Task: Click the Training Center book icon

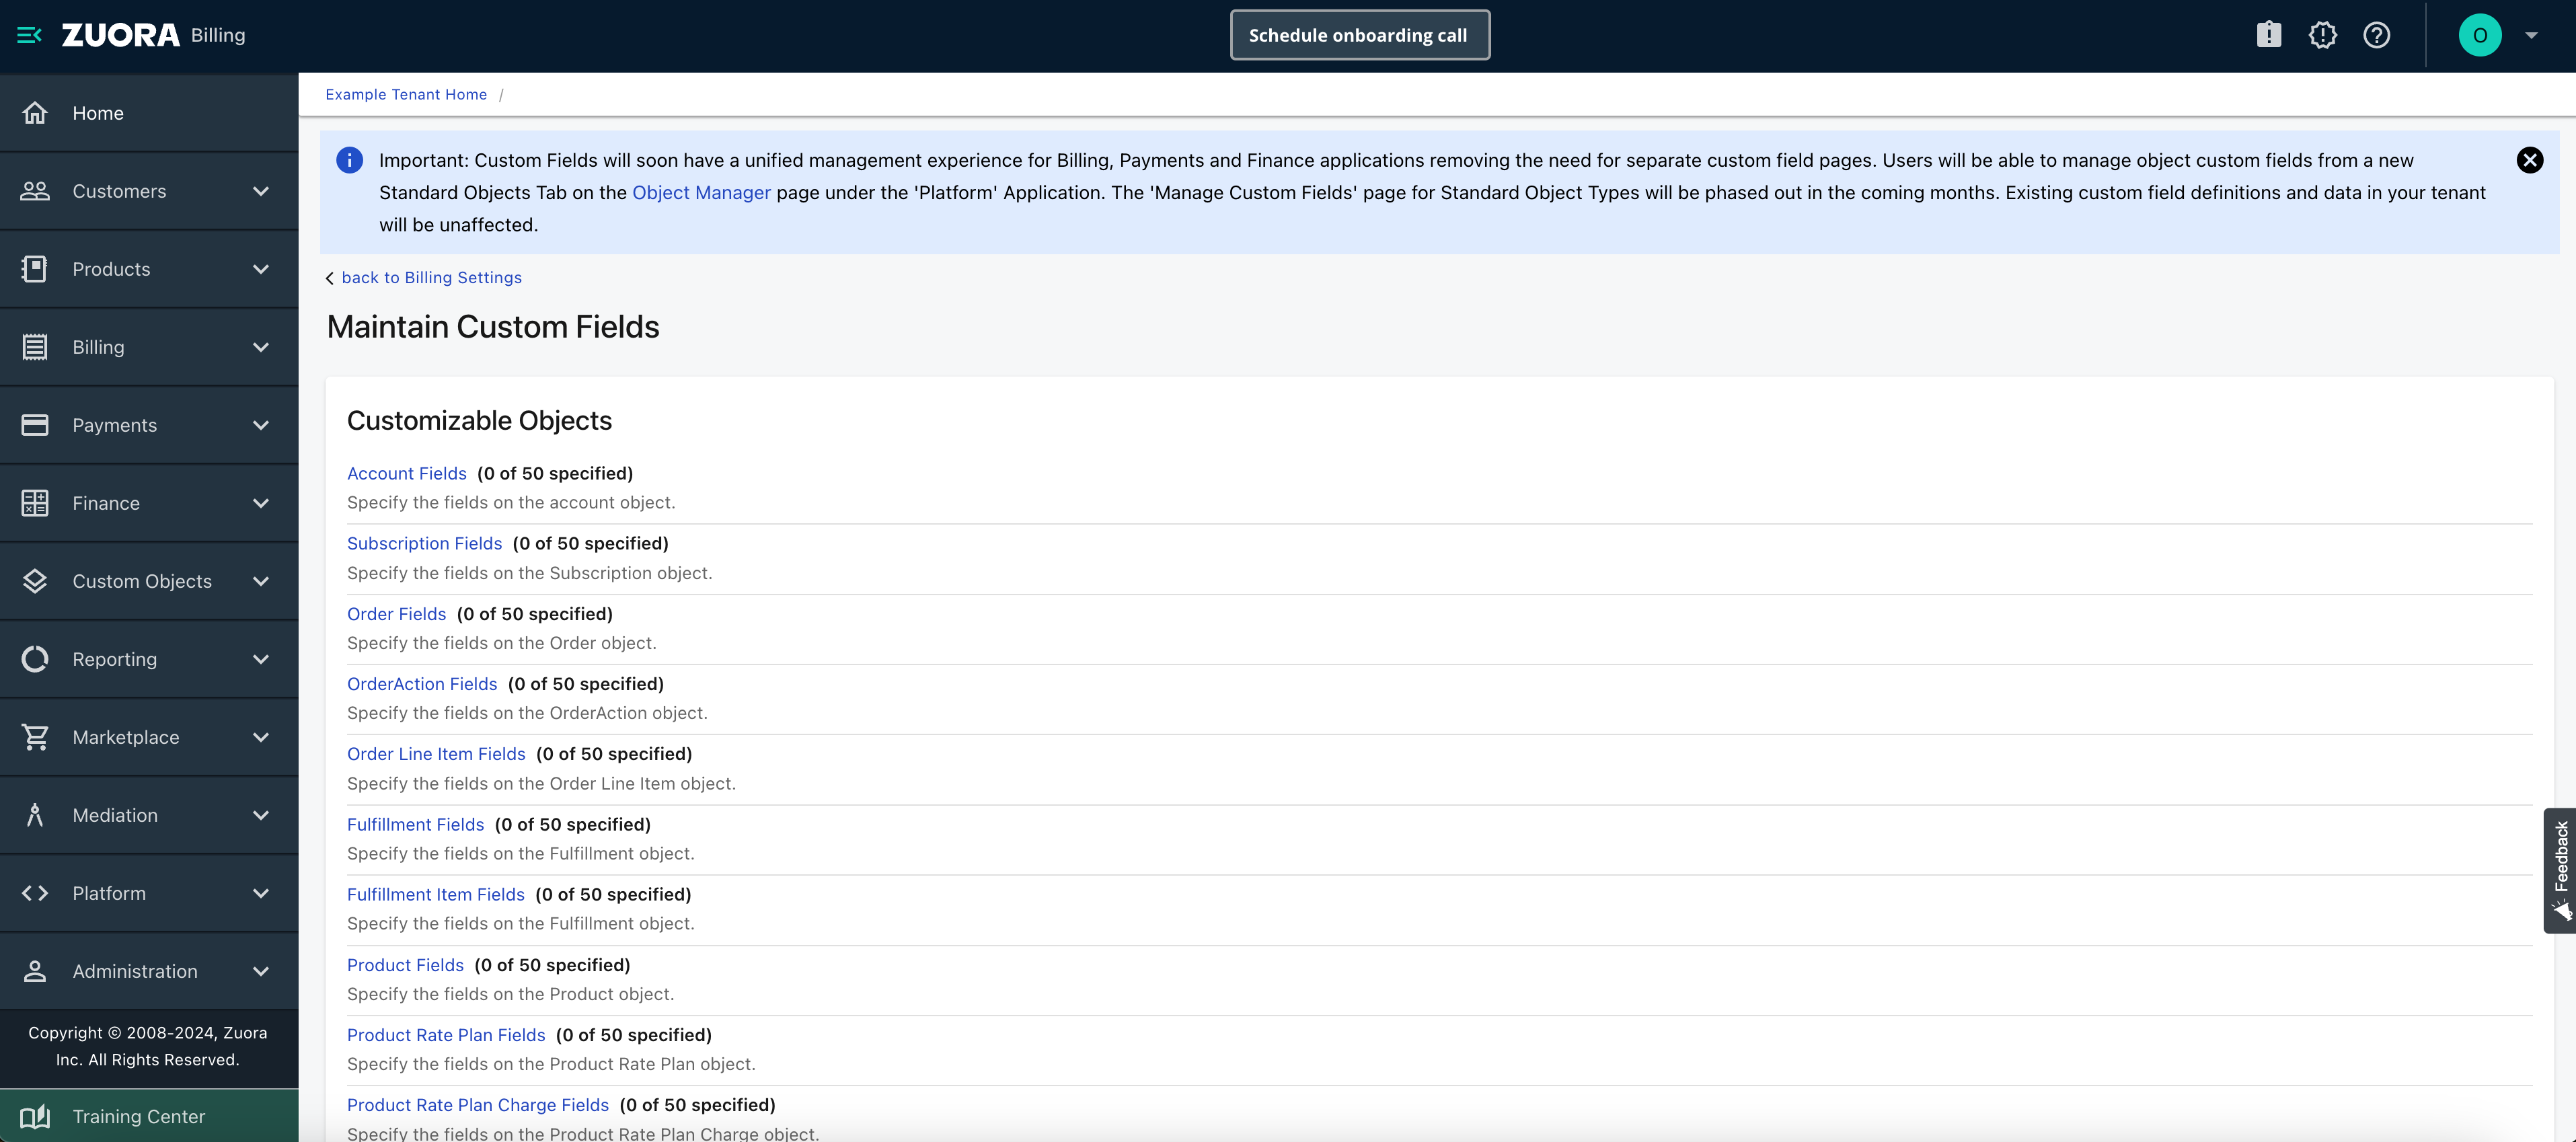Action: [x=35, y=1116]
